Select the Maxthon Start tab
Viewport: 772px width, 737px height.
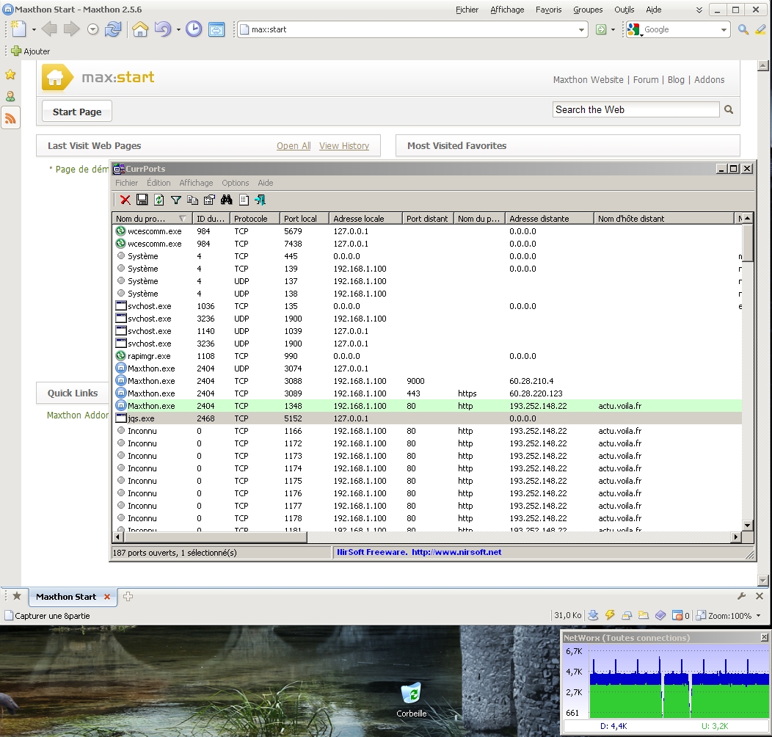click(x=73, y=597)
